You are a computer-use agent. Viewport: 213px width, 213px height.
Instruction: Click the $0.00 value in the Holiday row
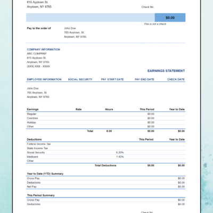tap(151, 122)
